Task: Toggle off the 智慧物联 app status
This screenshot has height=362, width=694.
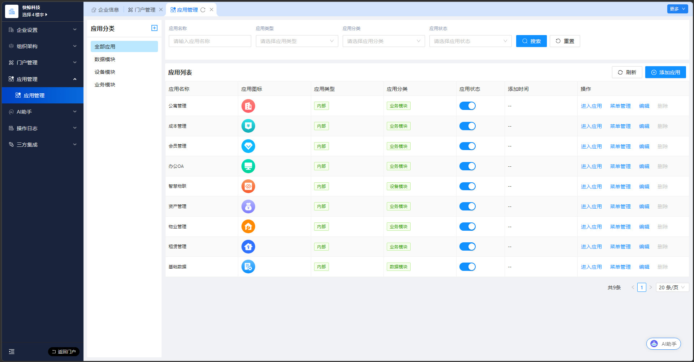Action: pyautogui.click(x=467, y=186)
